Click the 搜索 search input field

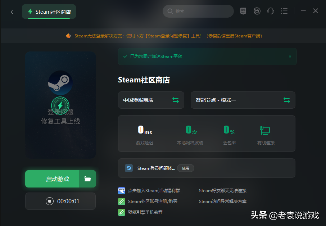(x=198, y=11)
